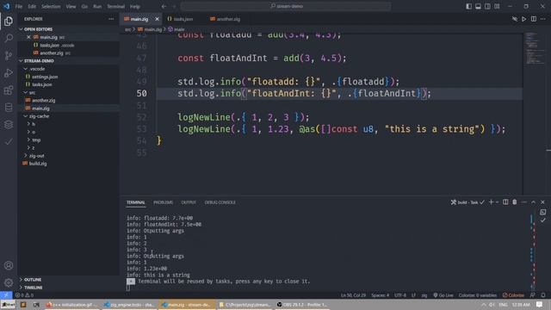Viewport: 551px width, 310px height.
Task: Click the new terminal plus icon
Action: click(x=491, y=202)
